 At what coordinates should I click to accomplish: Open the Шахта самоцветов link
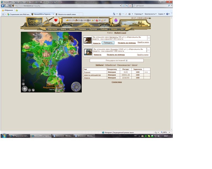point(92,75)
